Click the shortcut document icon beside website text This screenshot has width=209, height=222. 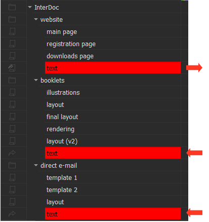12,68
